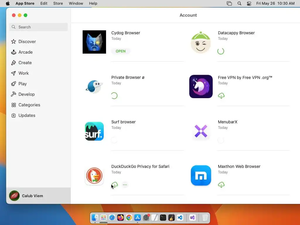Image resolution: width=300 pixels, height=225 pixels.
Task: Click the Free VPN unicorn icon
Action: pos(201,86)
